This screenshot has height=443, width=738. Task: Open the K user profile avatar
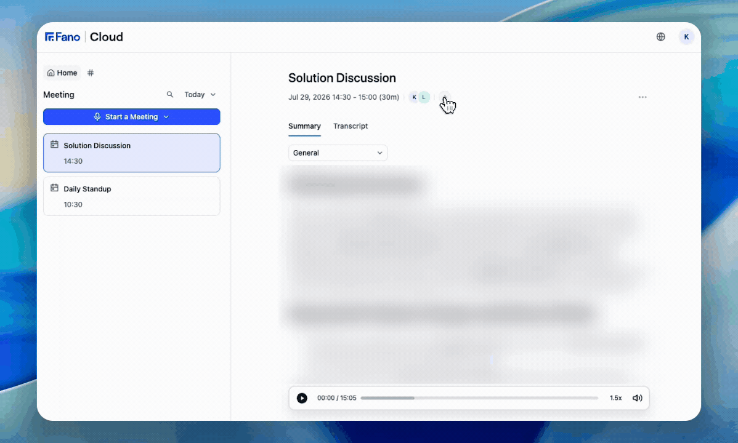(686, 37)
